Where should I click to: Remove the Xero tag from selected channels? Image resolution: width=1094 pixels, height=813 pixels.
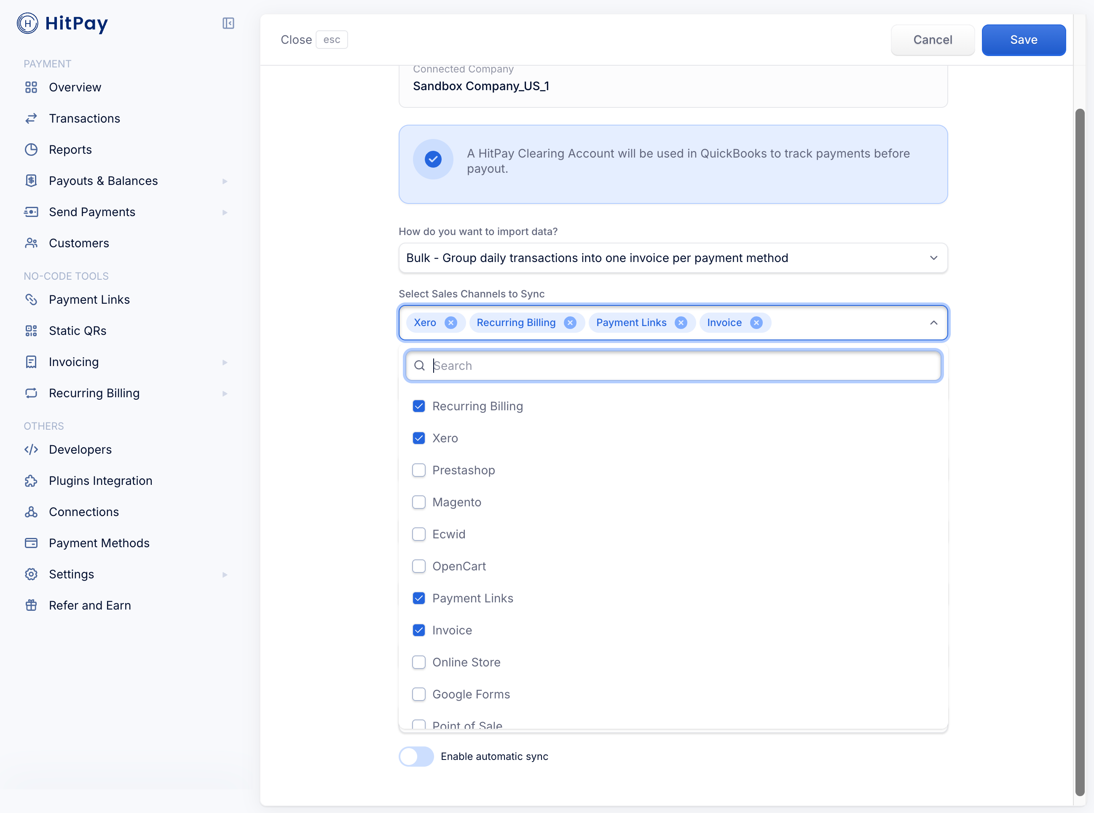pyautogui.click(x=451, y=322)
